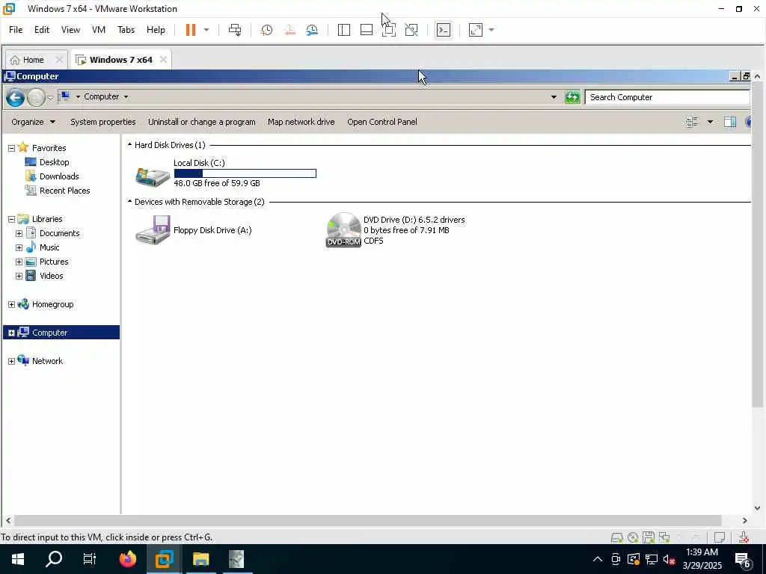Open the VM menu
The width and height of the screenshot is (766, 574).
99,30
